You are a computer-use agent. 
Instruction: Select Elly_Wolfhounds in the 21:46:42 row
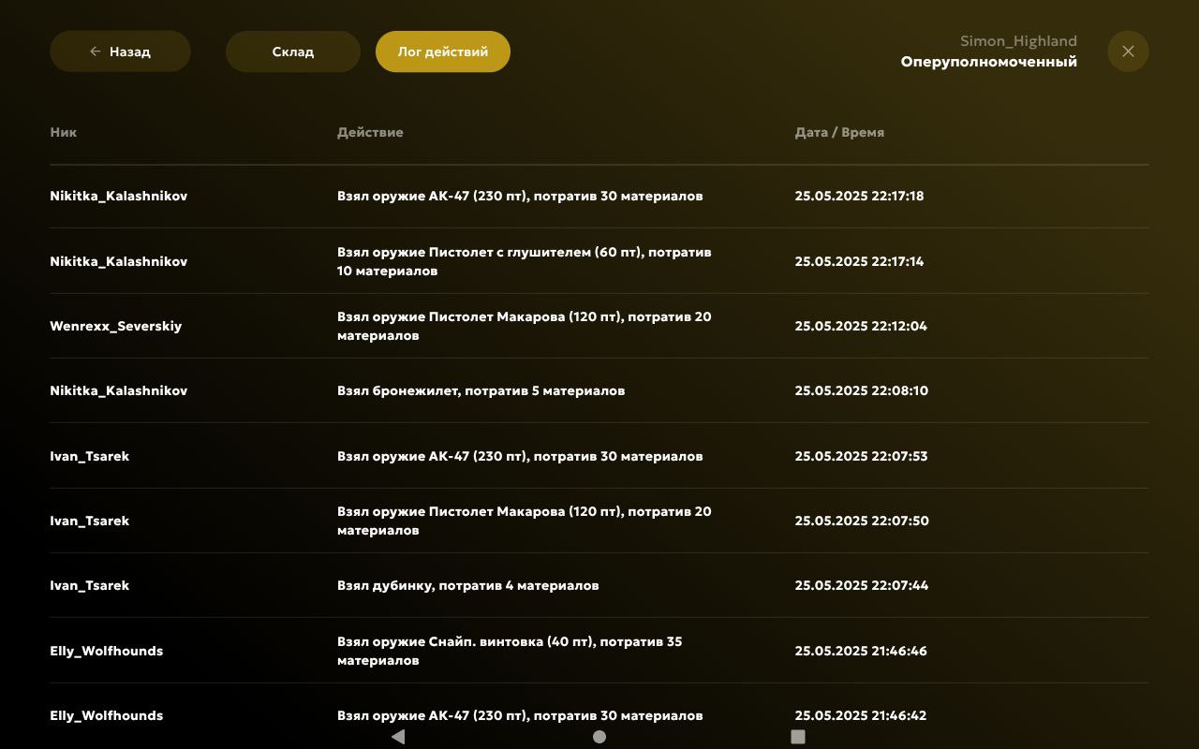pos(107,715)
